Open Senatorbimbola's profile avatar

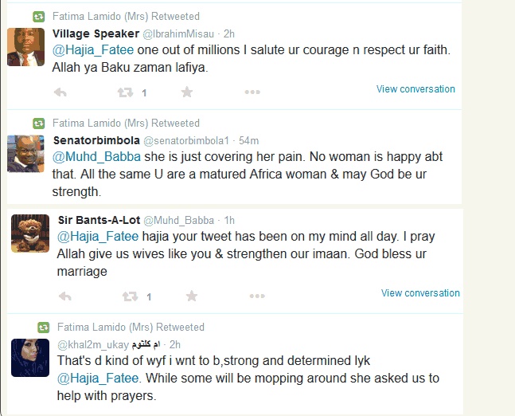25,153
